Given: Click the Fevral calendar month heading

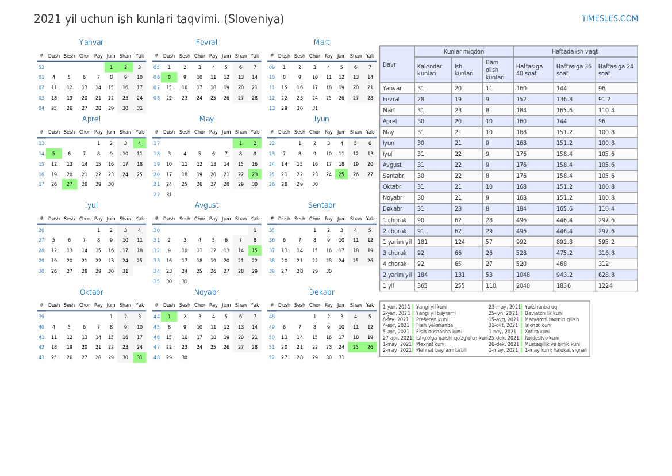Looking at the screenshot, I should pyautogui.click(x=206, y=42).
